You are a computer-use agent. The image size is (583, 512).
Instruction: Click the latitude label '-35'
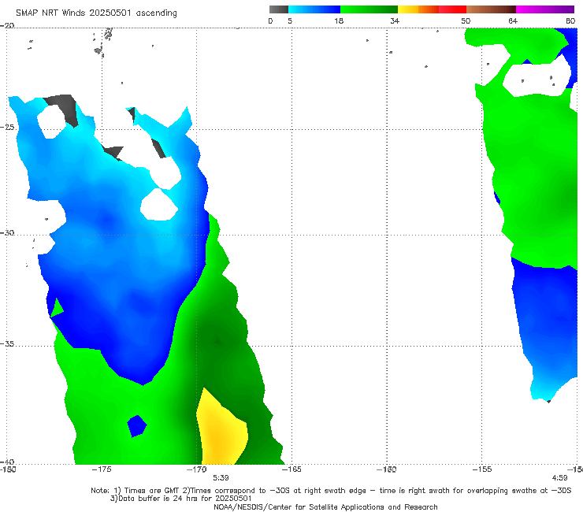tap(7, 344)
